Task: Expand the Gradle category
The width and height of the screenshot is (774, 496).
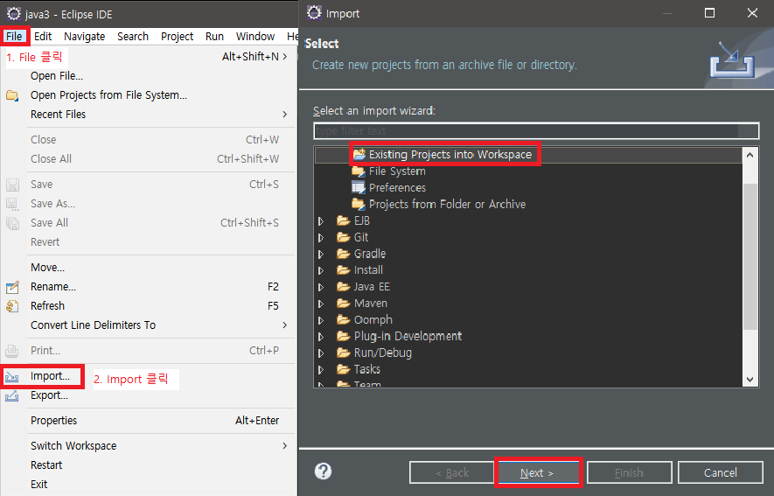Action: 321,255
